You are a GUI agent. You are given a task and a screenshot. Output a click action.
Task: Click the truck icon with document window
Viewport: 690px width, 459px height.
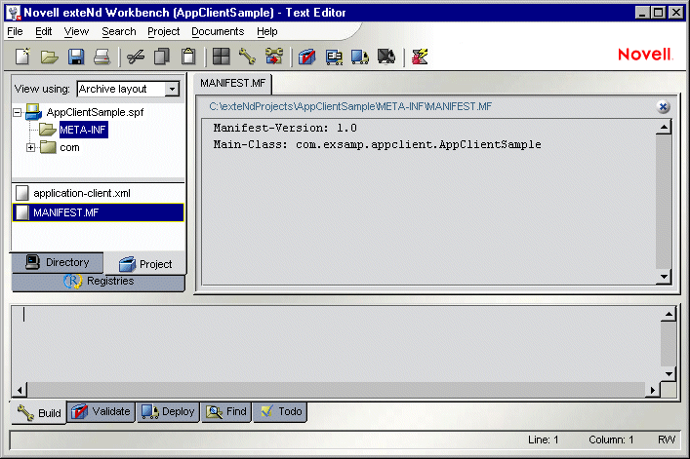click(334, 57)
